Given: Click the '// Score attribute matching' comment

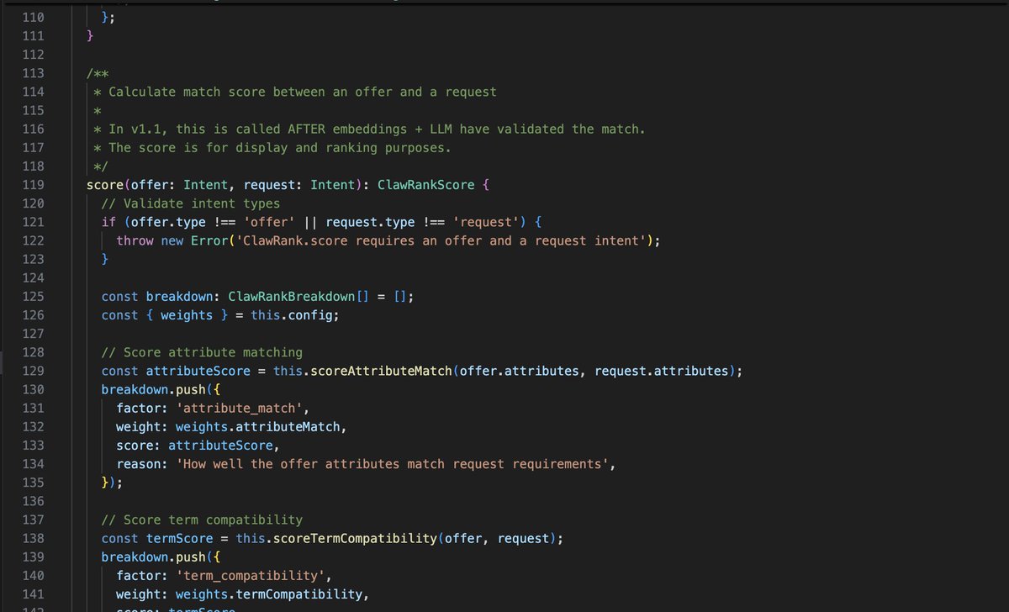Looking at the screenshot, I should pyautogui.click(x=202, y=352).
